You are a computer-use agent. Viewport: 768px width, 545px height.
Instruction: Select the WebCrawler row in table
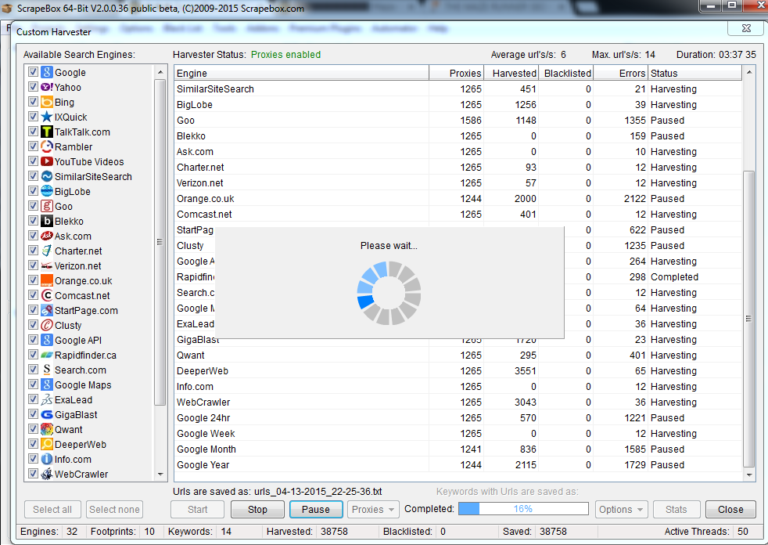pyautogui.click(x=458, y=402)
